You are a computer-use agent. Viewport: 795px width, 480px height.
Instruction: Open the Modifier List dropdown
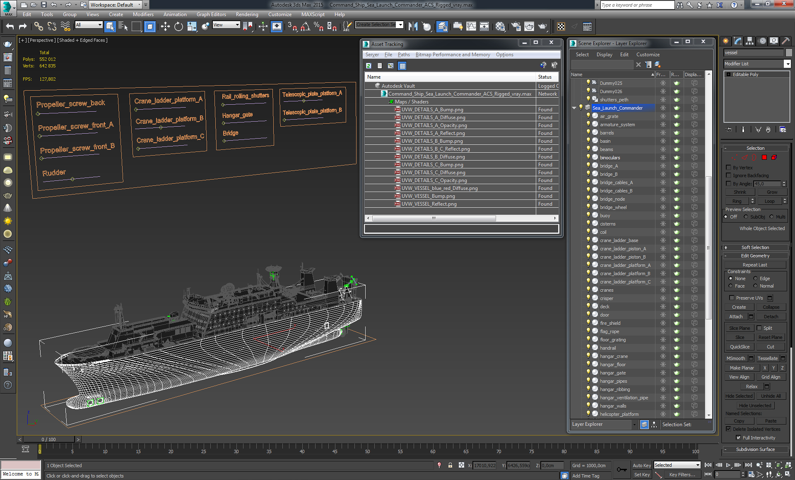(787, 64)
